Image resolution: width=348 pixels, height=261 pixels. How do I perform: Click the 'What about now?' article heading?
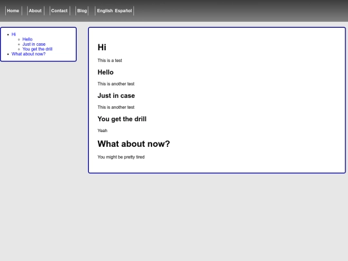coord(133,144)
